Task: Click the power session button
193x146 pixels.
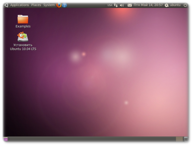Action: 185,5
